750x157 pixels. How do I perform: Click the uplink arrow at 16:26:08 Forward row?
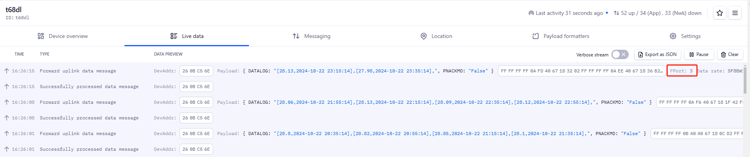(7, 102)
